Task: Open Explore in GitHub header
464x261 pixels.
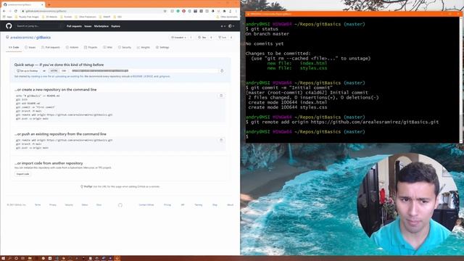Action: click(116, 26)
